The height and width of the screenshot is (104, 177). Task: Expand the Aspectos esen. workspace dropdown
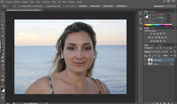(x=164, y=6)
